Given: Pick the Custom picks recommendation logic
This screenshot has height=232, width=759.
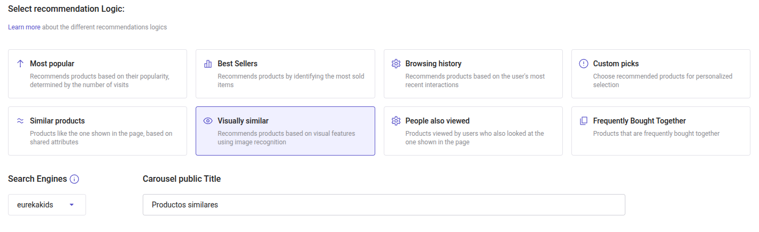Looking at the screenshot, I should point(660,74).
